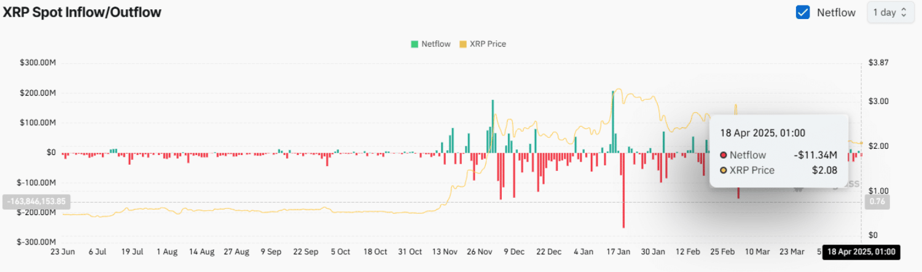Image resolution: width=922 pixels, height=272 pixels.
Task: Click the Netflow label beside the checkbox
Action: pos(835,12)
